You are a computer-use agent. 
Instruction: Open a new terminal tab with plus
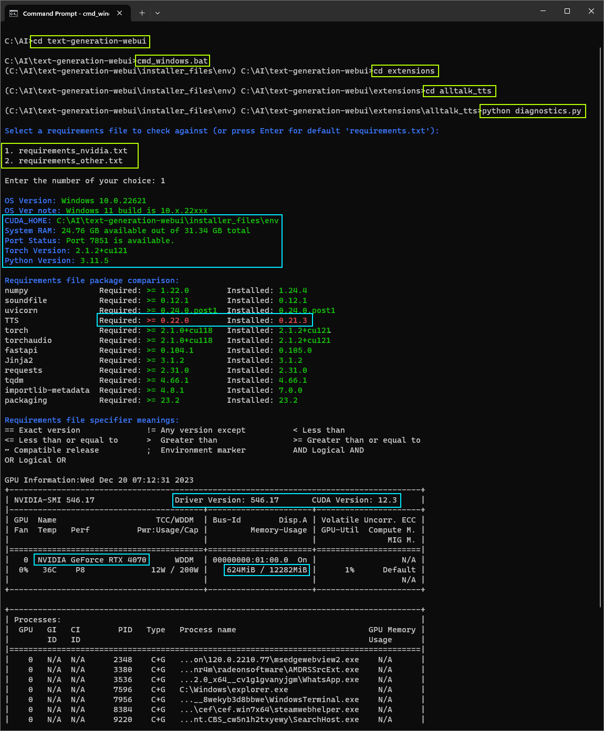point(142,13)
